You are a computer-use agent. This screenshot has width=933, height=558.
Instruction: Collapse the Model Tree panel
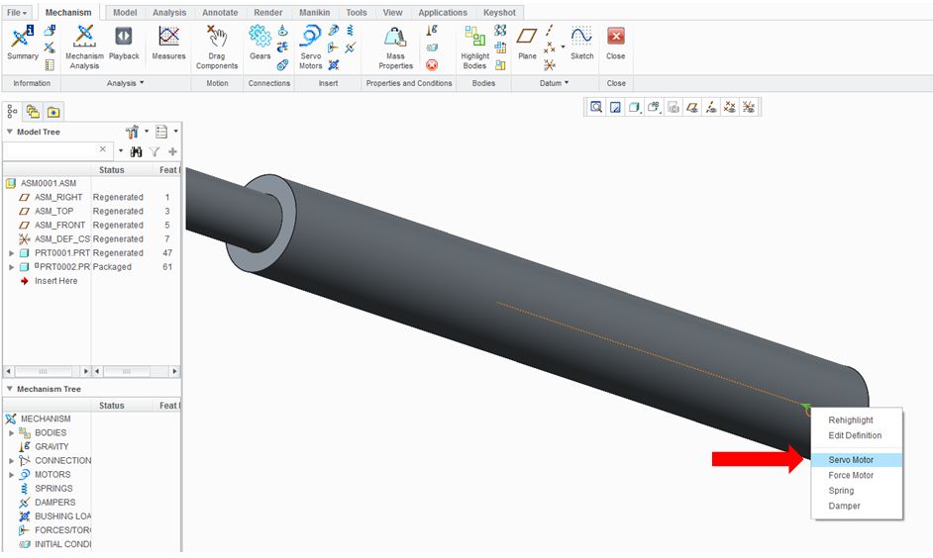coord(10,132)
